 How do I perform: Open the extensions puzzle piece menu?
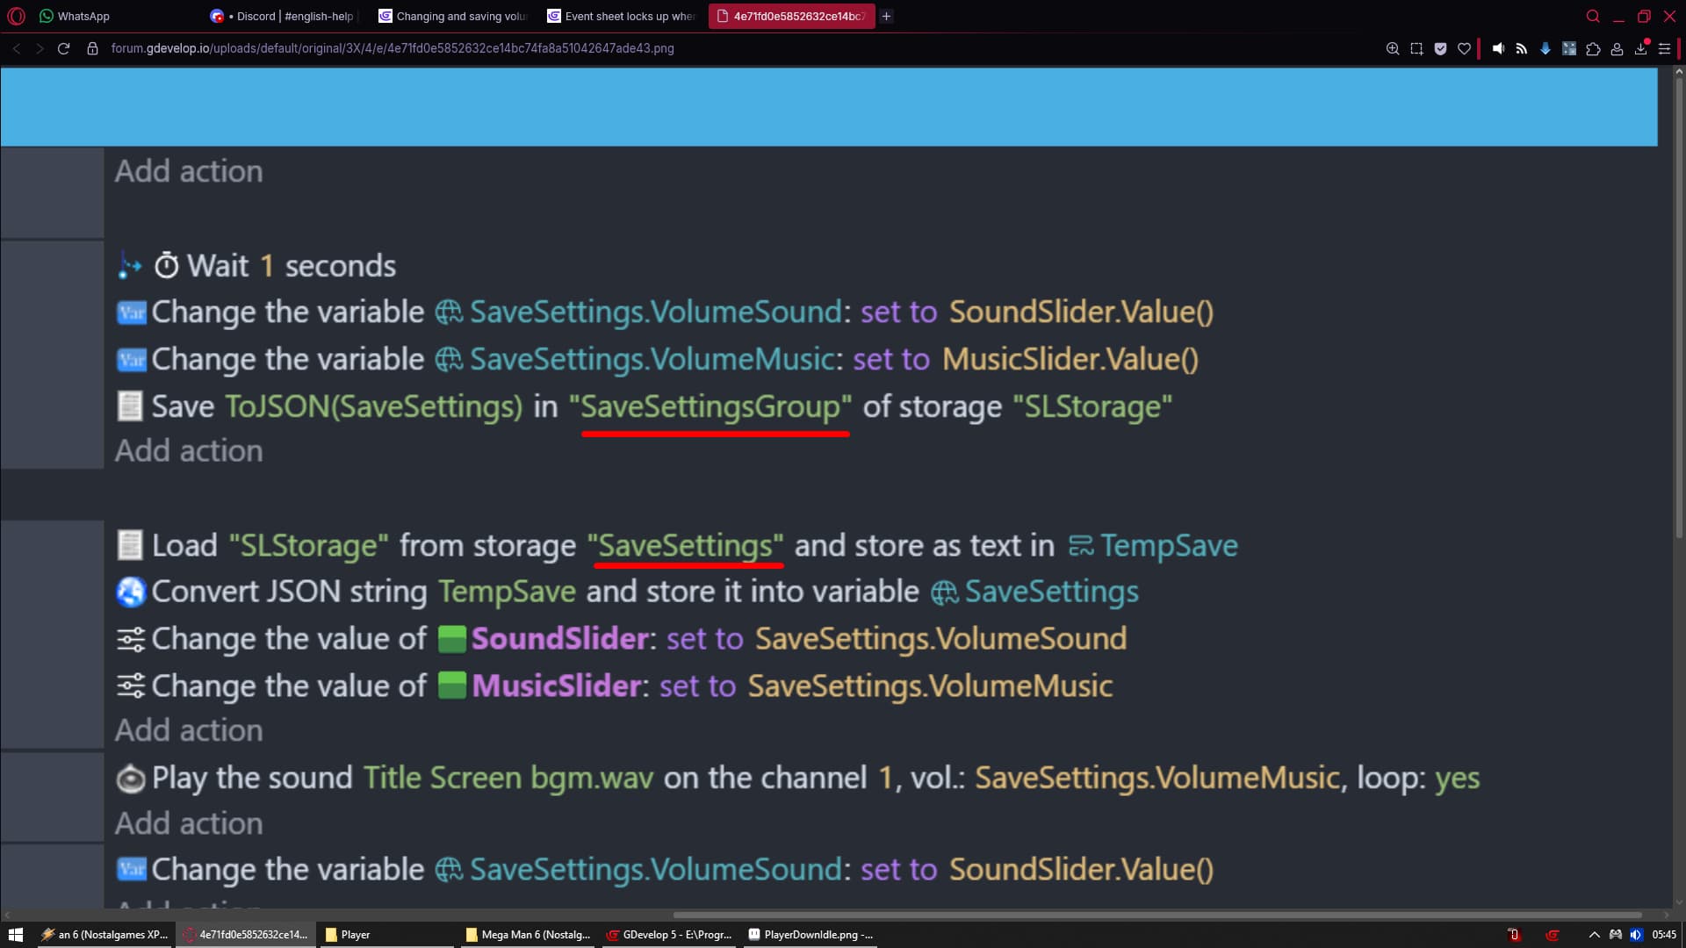point(1593,49)
